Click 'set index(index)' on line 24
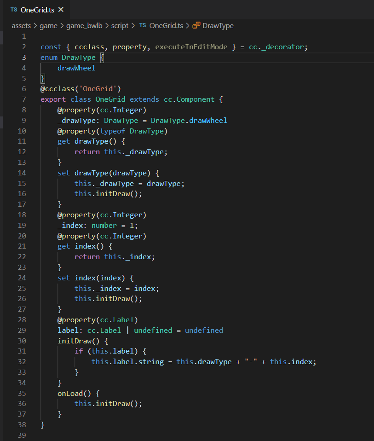The width and height of the screenshot is (374, 441). pos(91,278)
